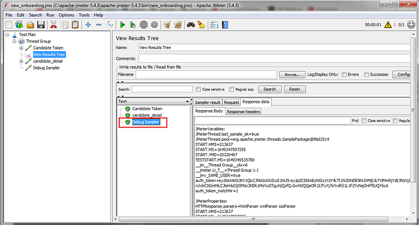The width and height of the screenshot is (419, 225).
Task: Click the Search text field
Action: coord(162,89)
